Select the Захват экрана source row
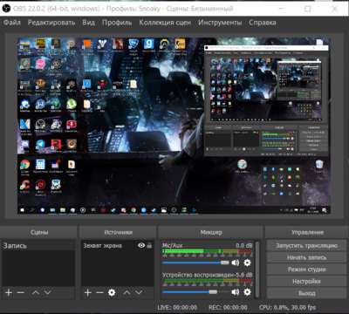 point(118,246)
